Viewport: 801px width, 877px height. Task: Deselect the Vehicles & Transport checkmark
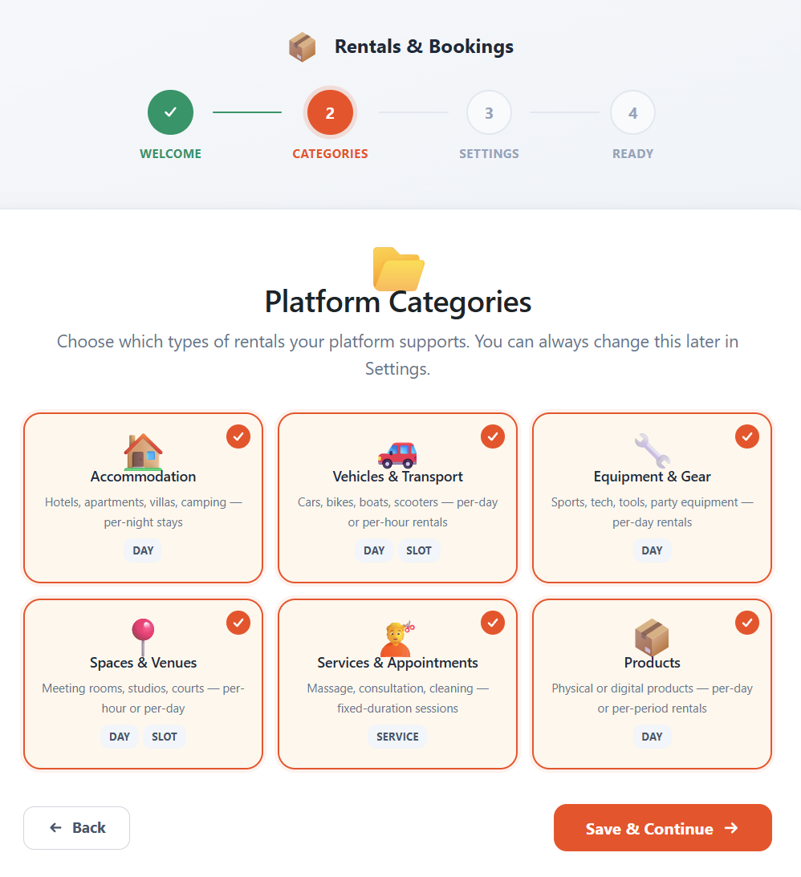(x=492, y=436)
